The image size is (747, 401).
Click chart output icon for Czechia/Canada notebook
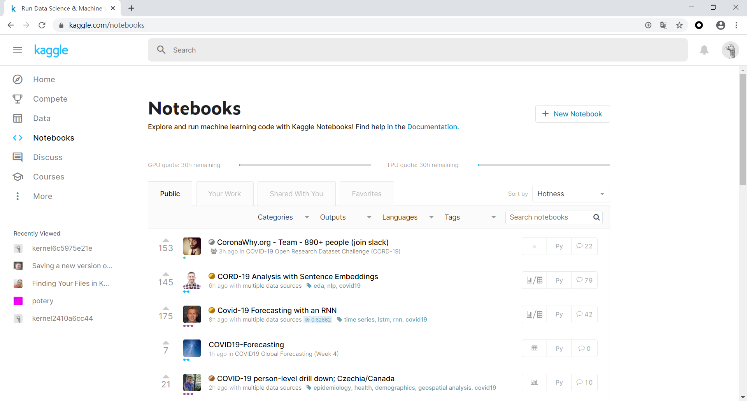pyautogui.click(x=535, y=382)
